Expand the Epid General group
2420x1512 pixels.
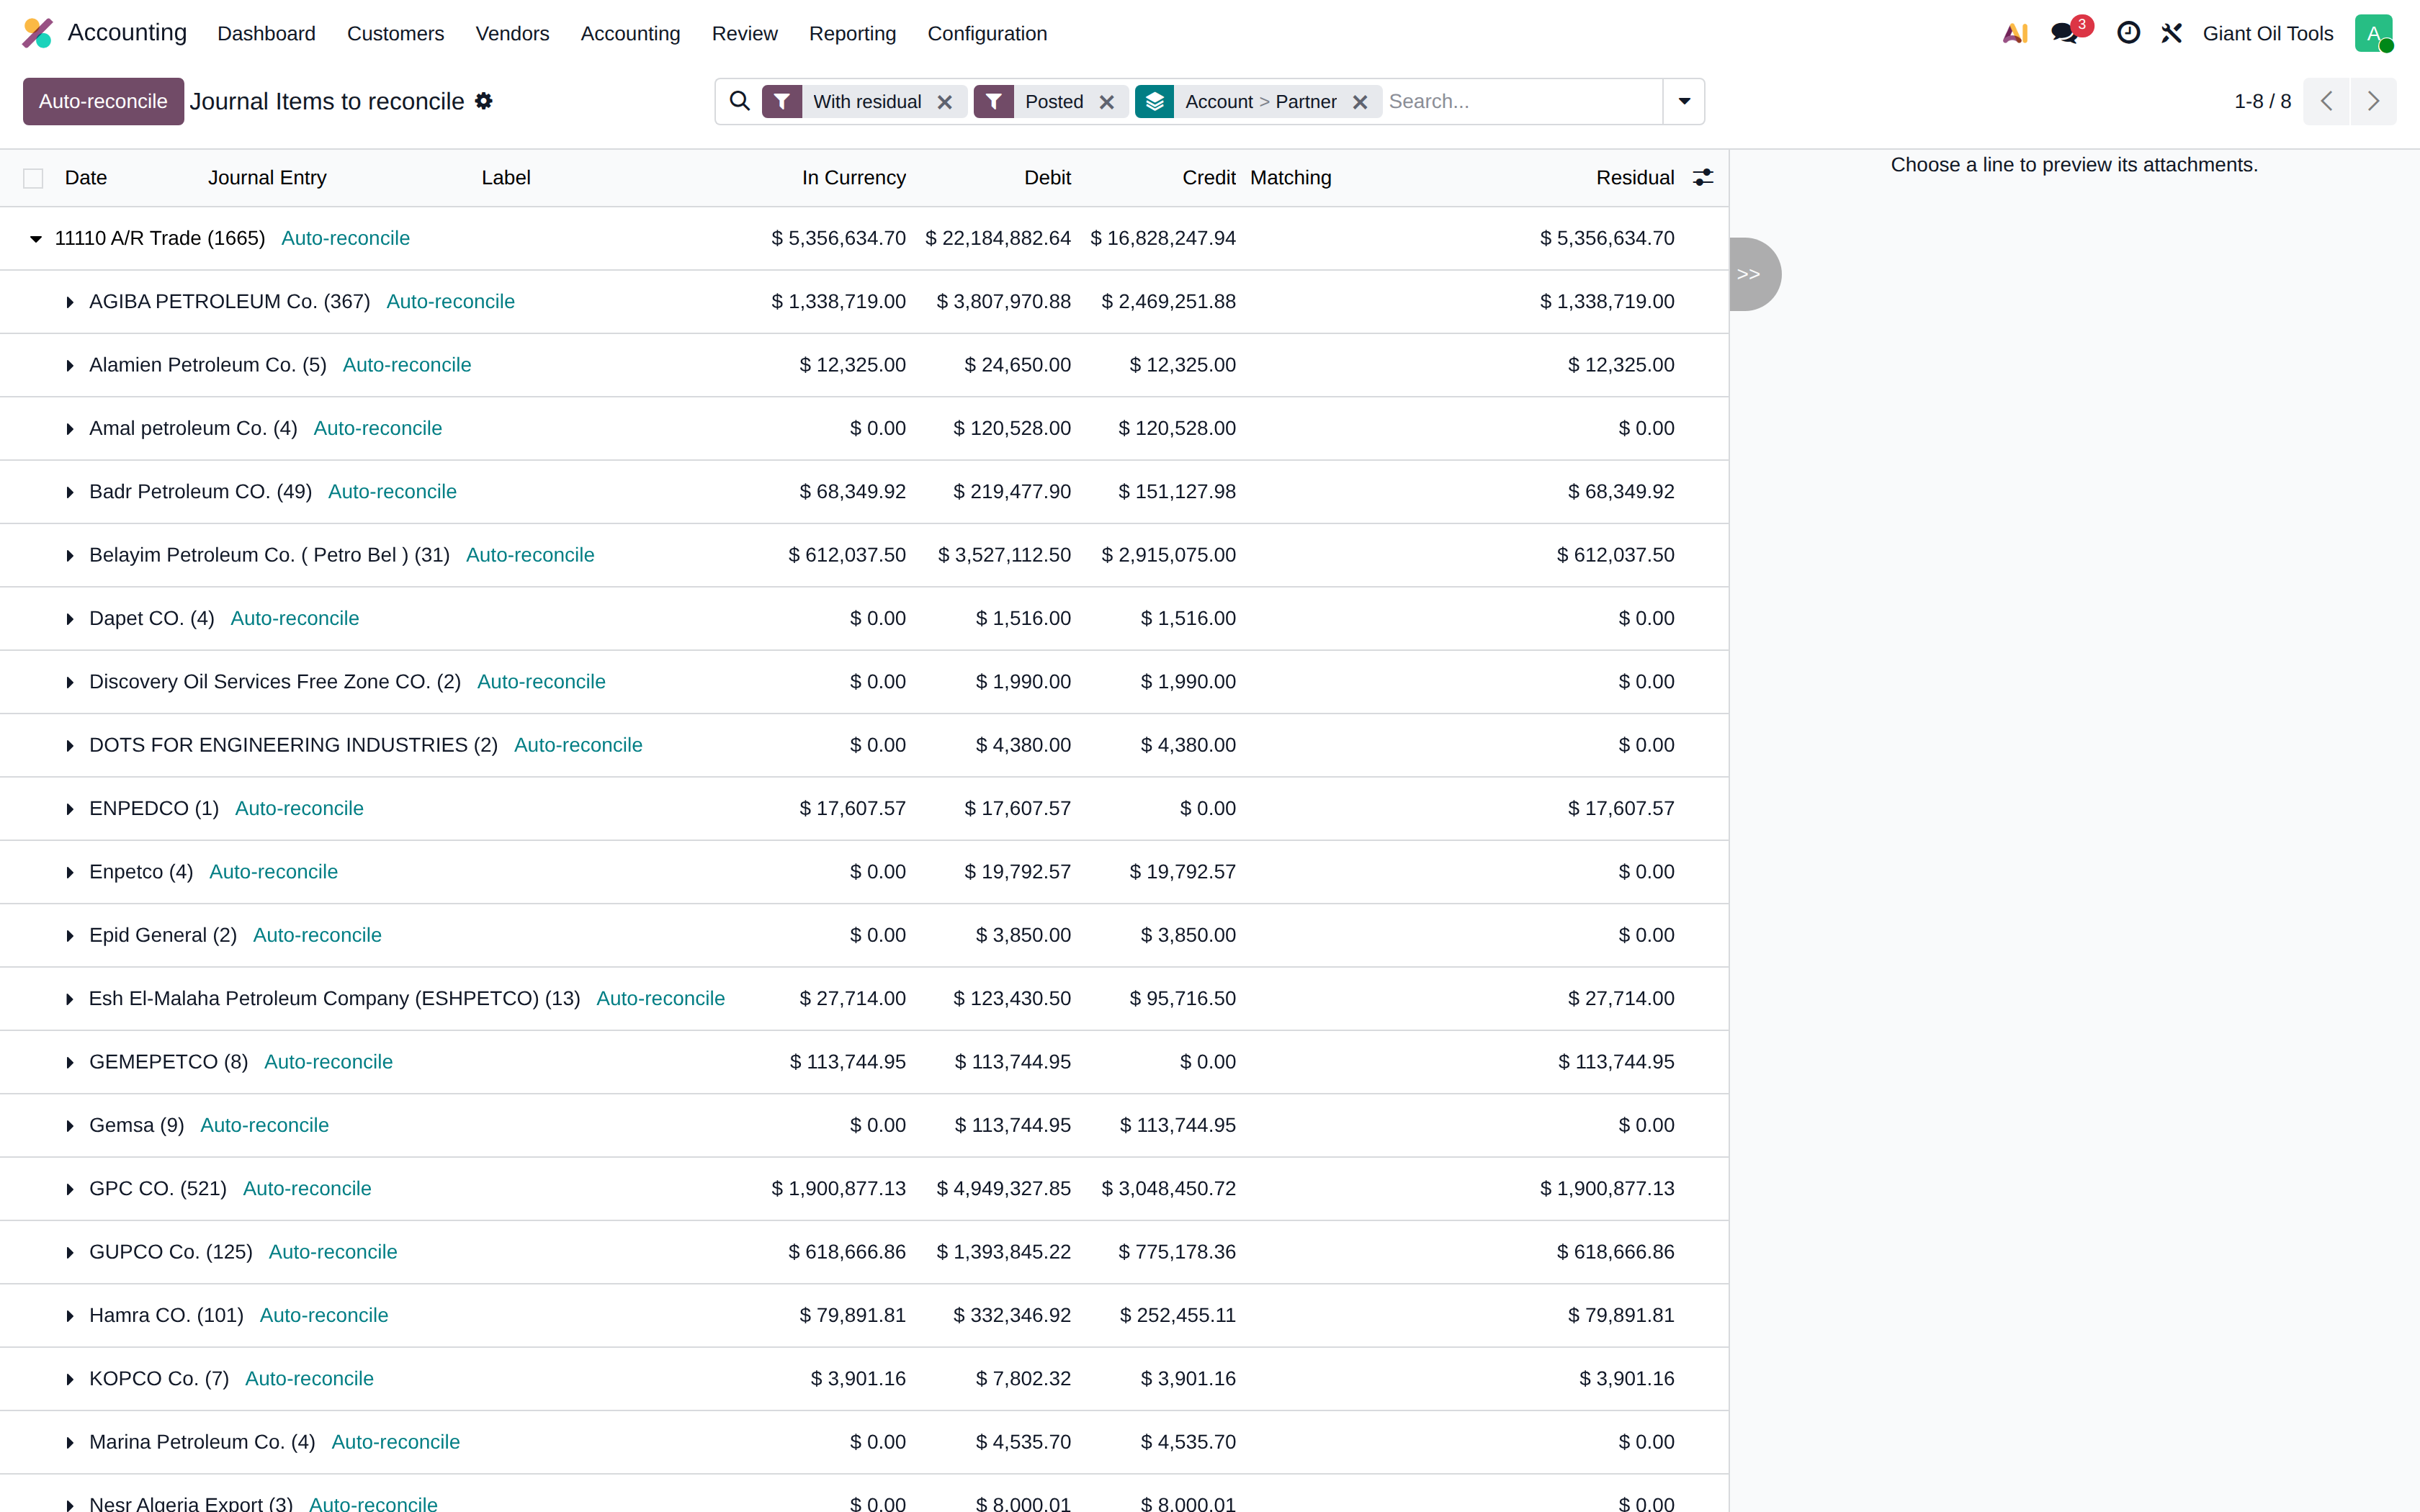[x=70, y=936]
